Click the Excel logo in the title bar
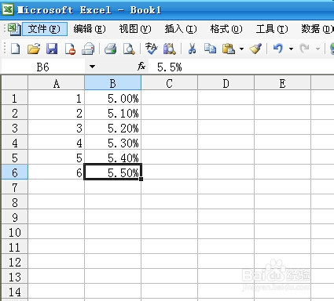Viewport: 334px width, 301px height. [x=8, y=10]
